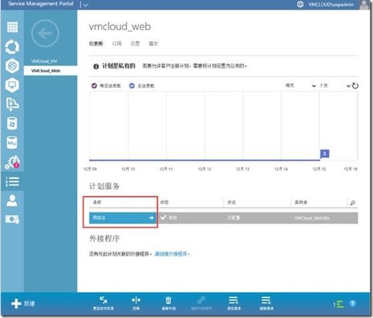Open the User Accounts person icon
The height and width of the screenshot is (318, 373).
point(12,200)
